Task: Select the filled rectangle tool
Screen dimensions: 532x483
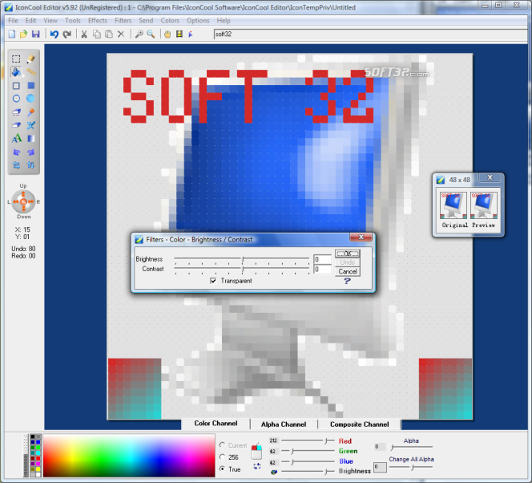Action: tap(31, 86)
